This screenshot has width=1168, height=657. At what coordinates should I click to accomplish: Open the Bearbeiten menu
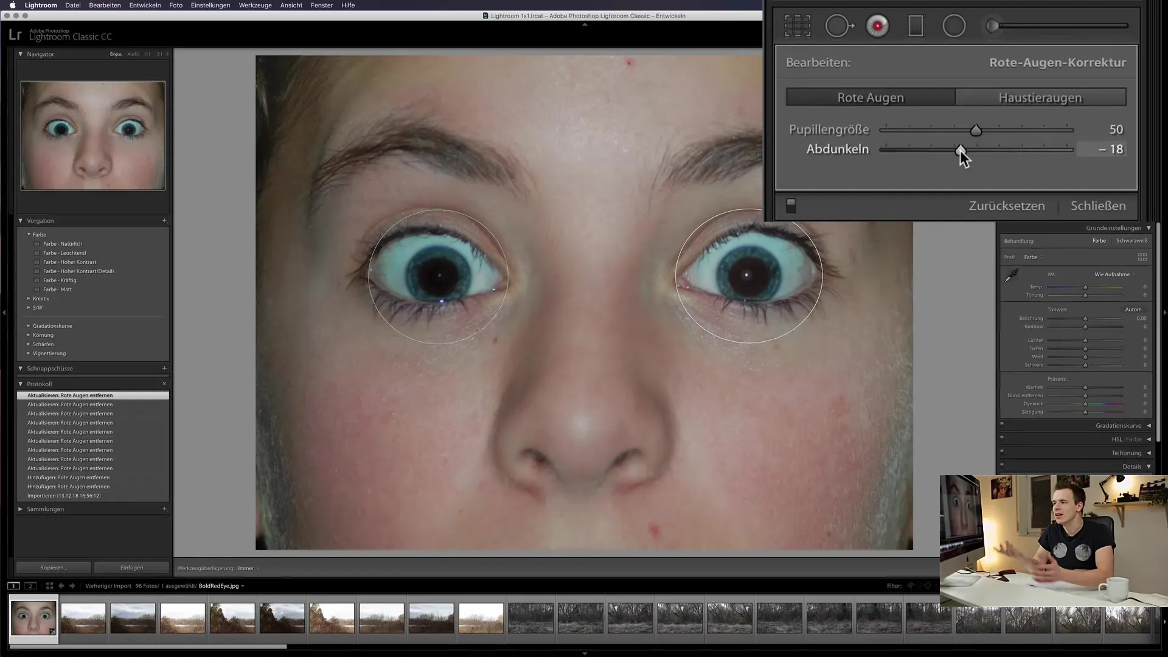(x=105, y=5)
